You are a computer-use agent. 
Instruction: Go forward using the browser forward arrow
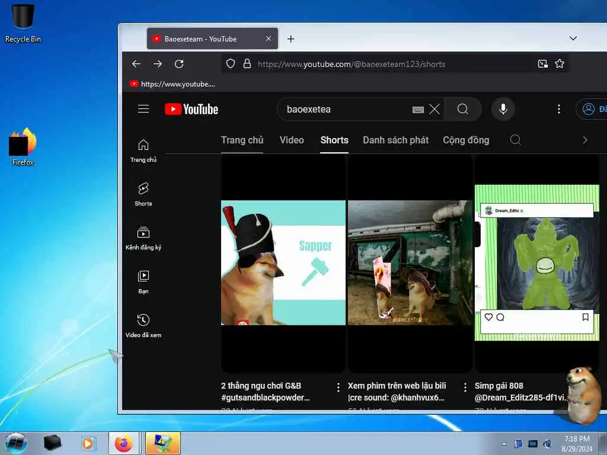tap(158, 64)
